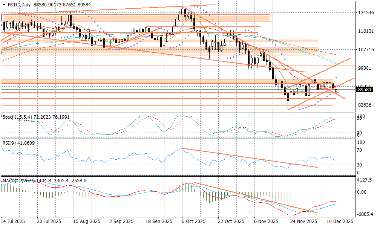
Task: Click the 14 Jul 2025 date label
Action: point(13,221)
